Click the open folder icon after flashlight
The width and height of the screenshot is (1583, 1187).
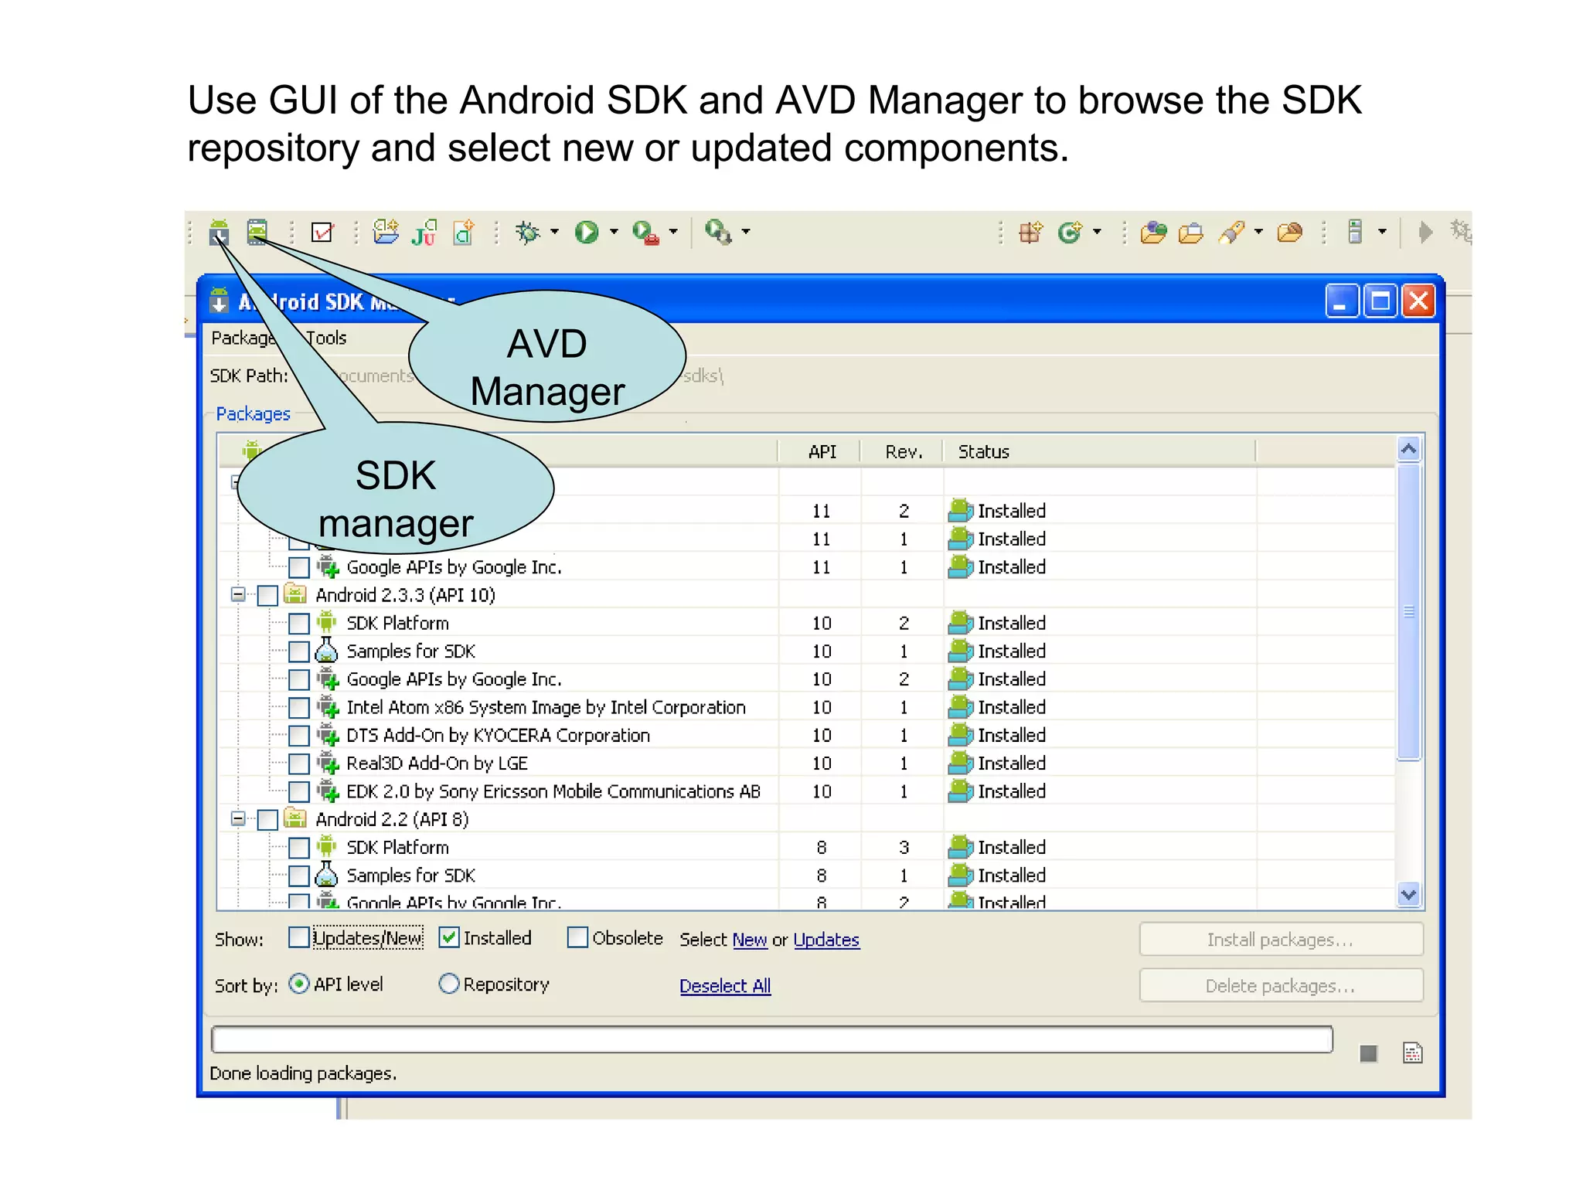1290,232
